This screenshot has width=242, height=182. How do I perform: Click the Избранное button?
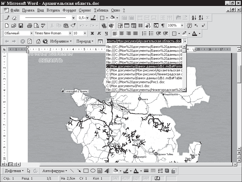coord(61,41)
